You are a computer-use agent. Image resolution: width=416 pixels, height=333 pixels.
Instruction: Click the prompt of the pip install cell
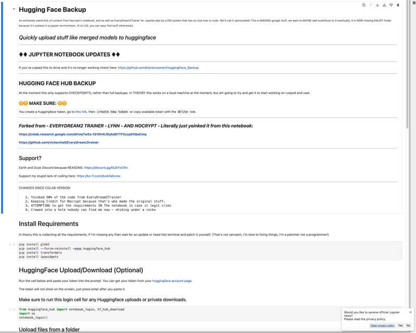12,245
